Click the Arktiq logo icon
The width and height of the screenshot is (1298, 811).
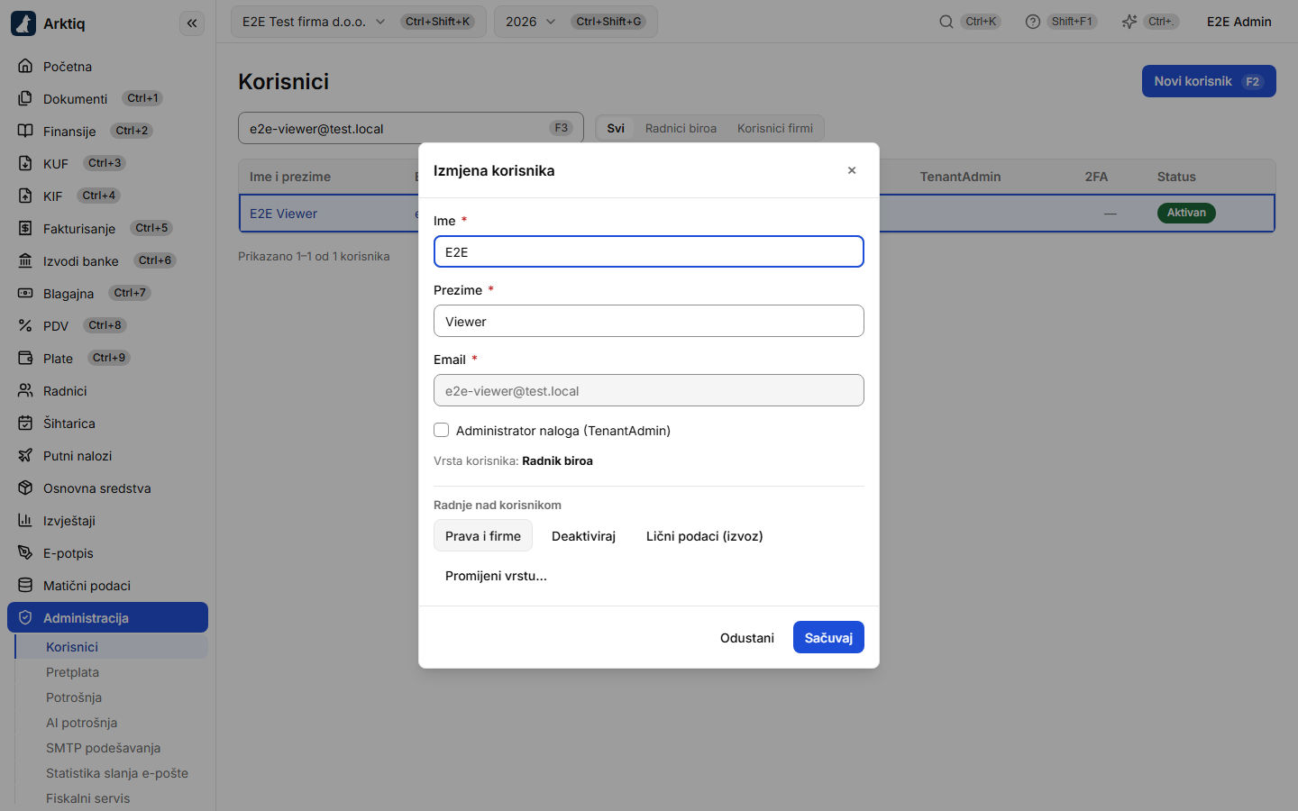[23, 23]
